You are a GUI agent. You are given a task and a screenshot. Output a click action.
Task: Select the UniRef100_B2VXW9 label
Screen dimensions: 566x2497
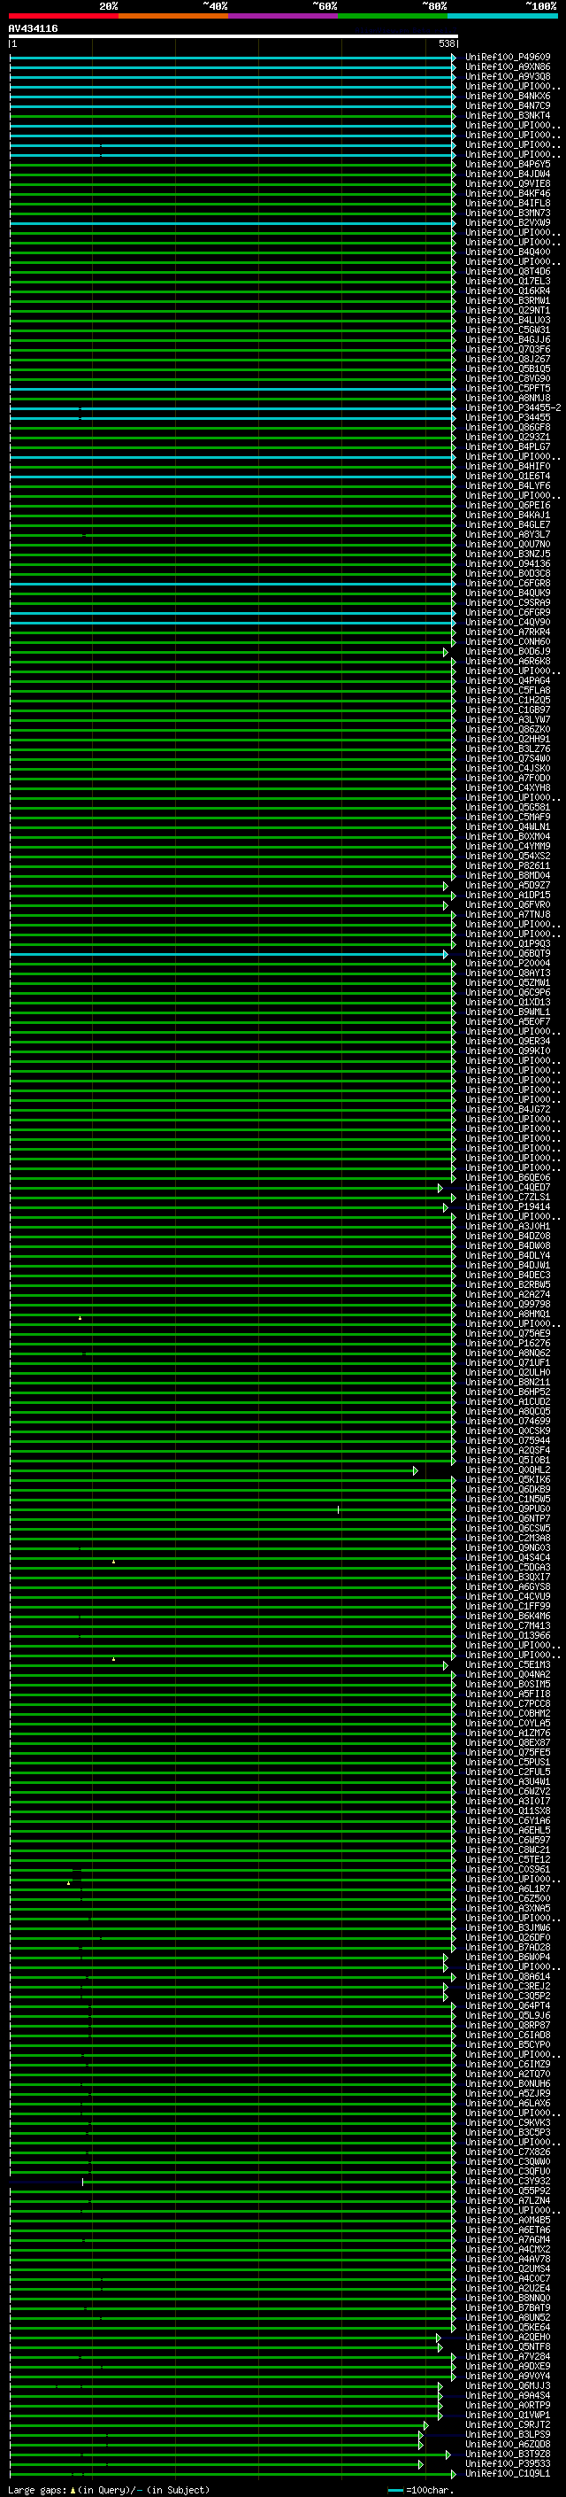(507, 222)
